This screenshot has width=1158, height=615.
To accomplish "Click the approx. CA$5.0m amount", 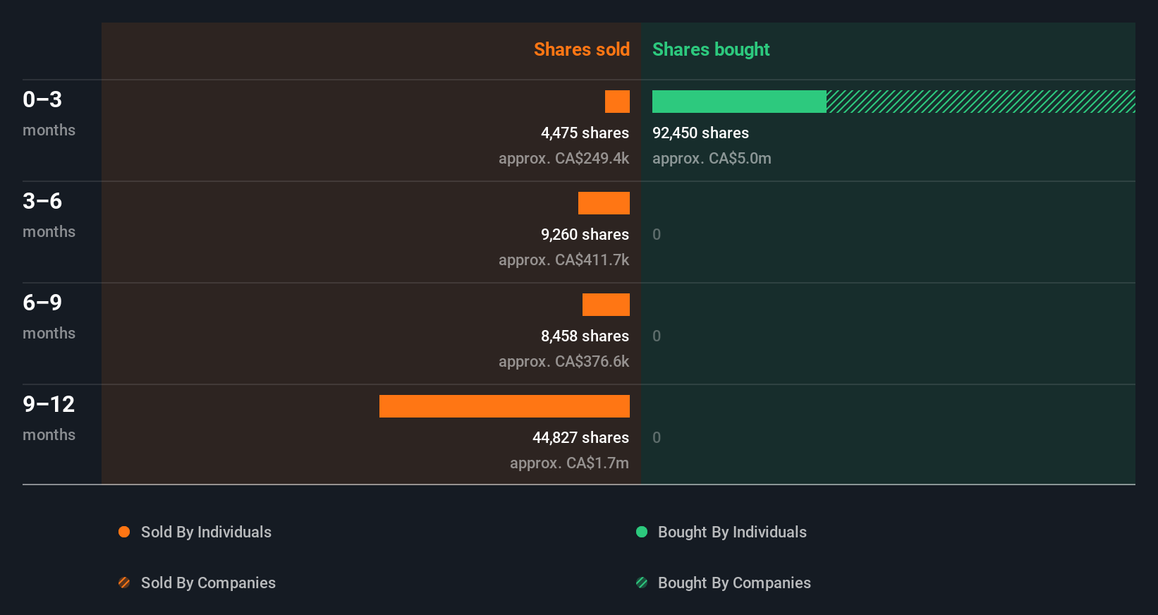I will [712, 158].
